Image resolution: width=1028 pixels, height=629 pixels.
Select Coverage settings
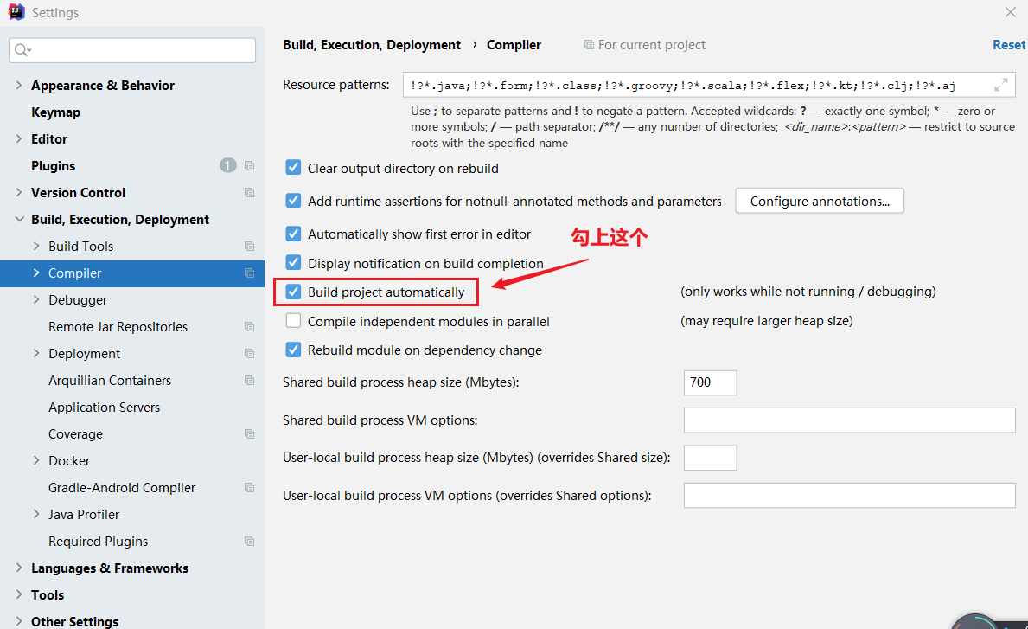(75, 434)
